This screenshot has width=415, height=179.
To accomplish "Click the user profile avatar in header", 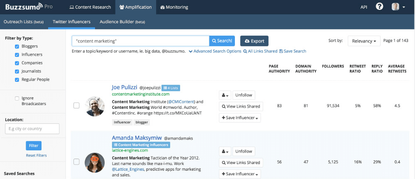I will pos(395,7).
